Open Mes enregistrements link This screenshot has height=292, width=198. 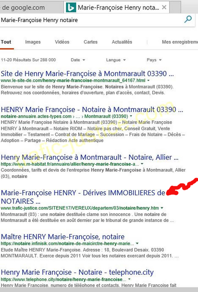(180, 42)
